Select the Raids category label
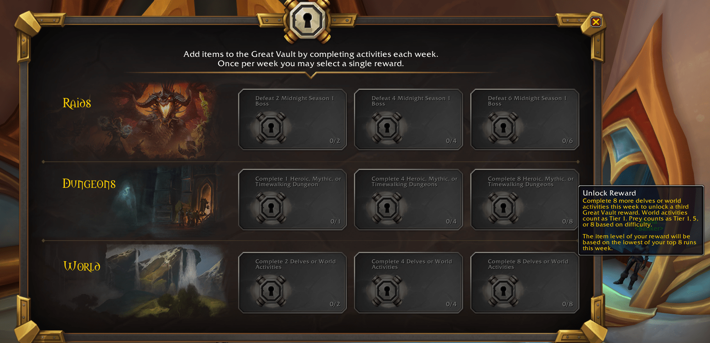Screen dimensions: 710x343 77,103
